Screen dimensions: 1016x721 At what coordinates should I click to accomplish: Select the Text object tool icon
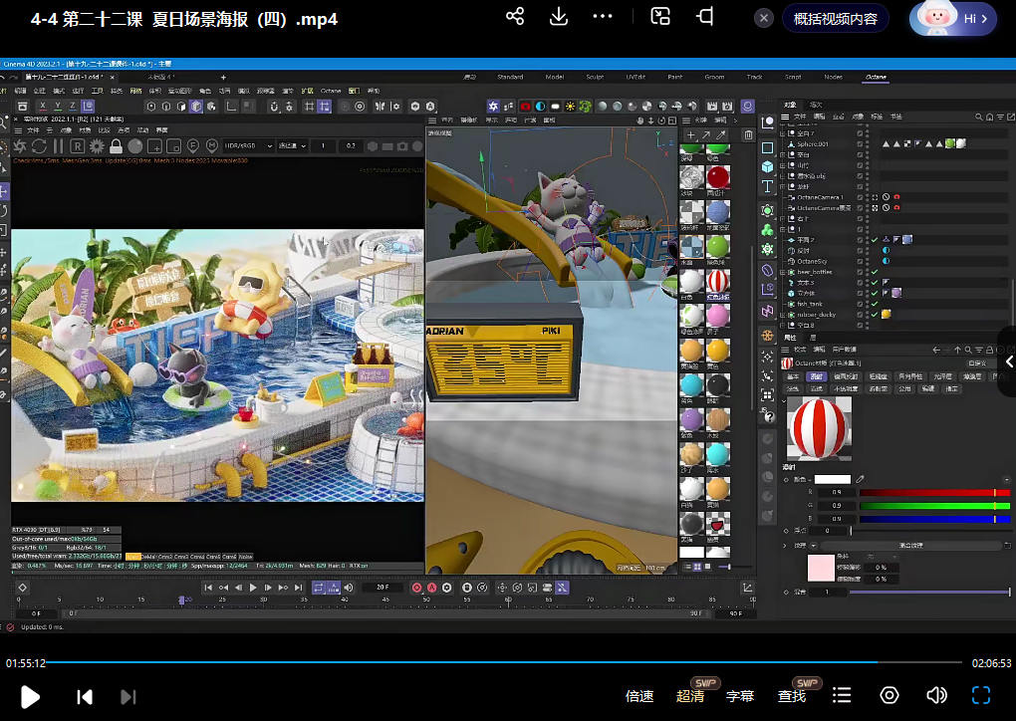point(768,186)
